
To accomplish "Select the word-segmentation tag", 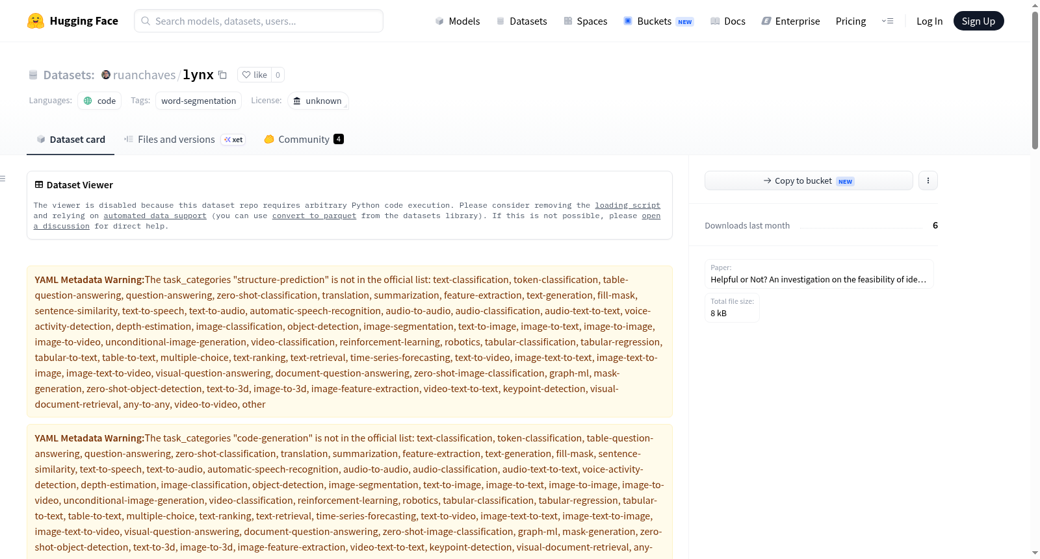I will [198, 101].
